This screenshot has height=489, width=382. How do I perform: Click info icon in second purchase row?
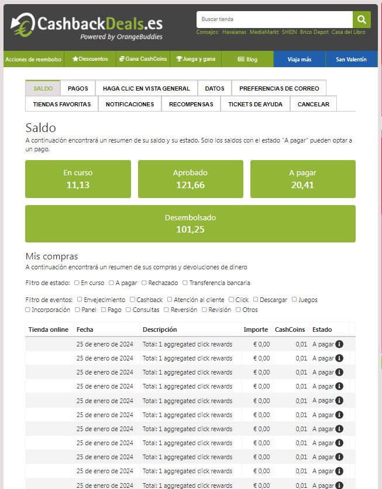click(x=339, y=358)
